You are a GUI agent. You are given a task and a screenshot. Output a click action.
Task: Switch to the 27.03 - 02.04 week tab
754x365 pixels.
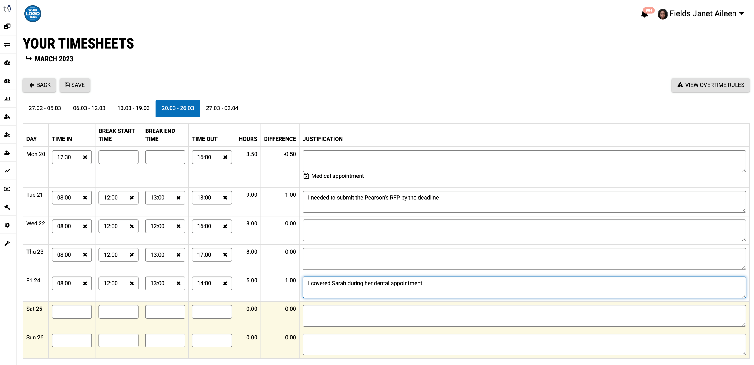(222, 108)
